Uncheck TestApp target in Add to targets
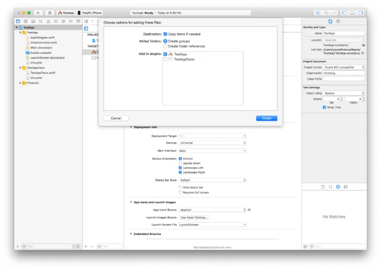Viewport: 381px width, 270px height. pos(165,54)
